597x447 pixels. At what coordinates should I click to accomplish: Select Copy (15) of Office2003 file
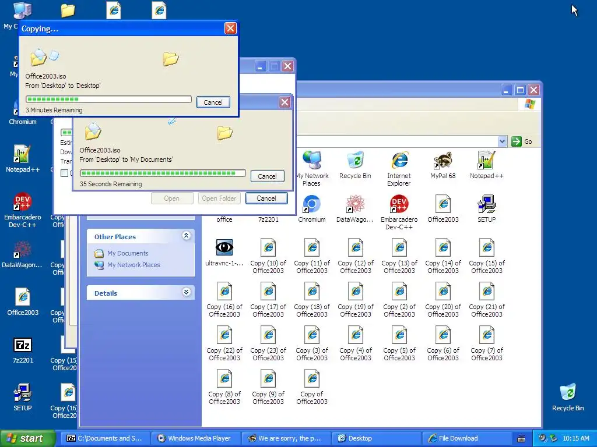pos(487,256)
